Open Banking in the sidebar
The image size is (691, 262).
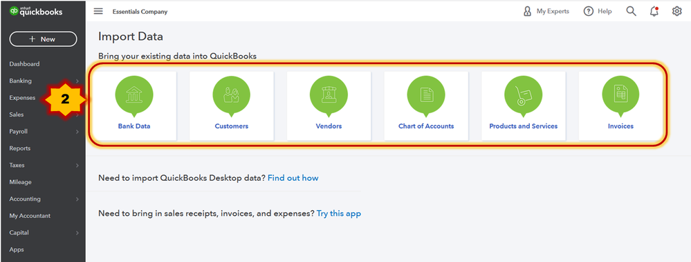tap(20, 81)
